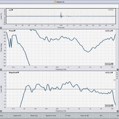This screenshot has height=119, width=119.
Task: Open the 1UTC.2 trace selector on Magnitude plot
Action: (109, 73)
